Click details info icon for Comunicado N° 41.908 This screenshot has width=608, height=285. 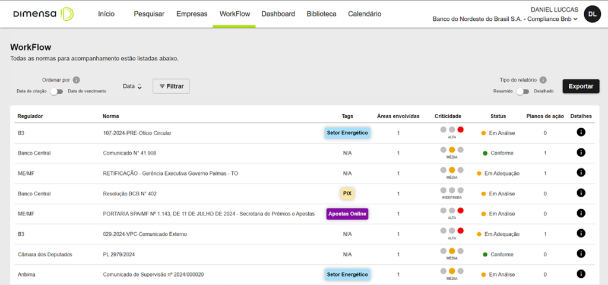point(581,153)
